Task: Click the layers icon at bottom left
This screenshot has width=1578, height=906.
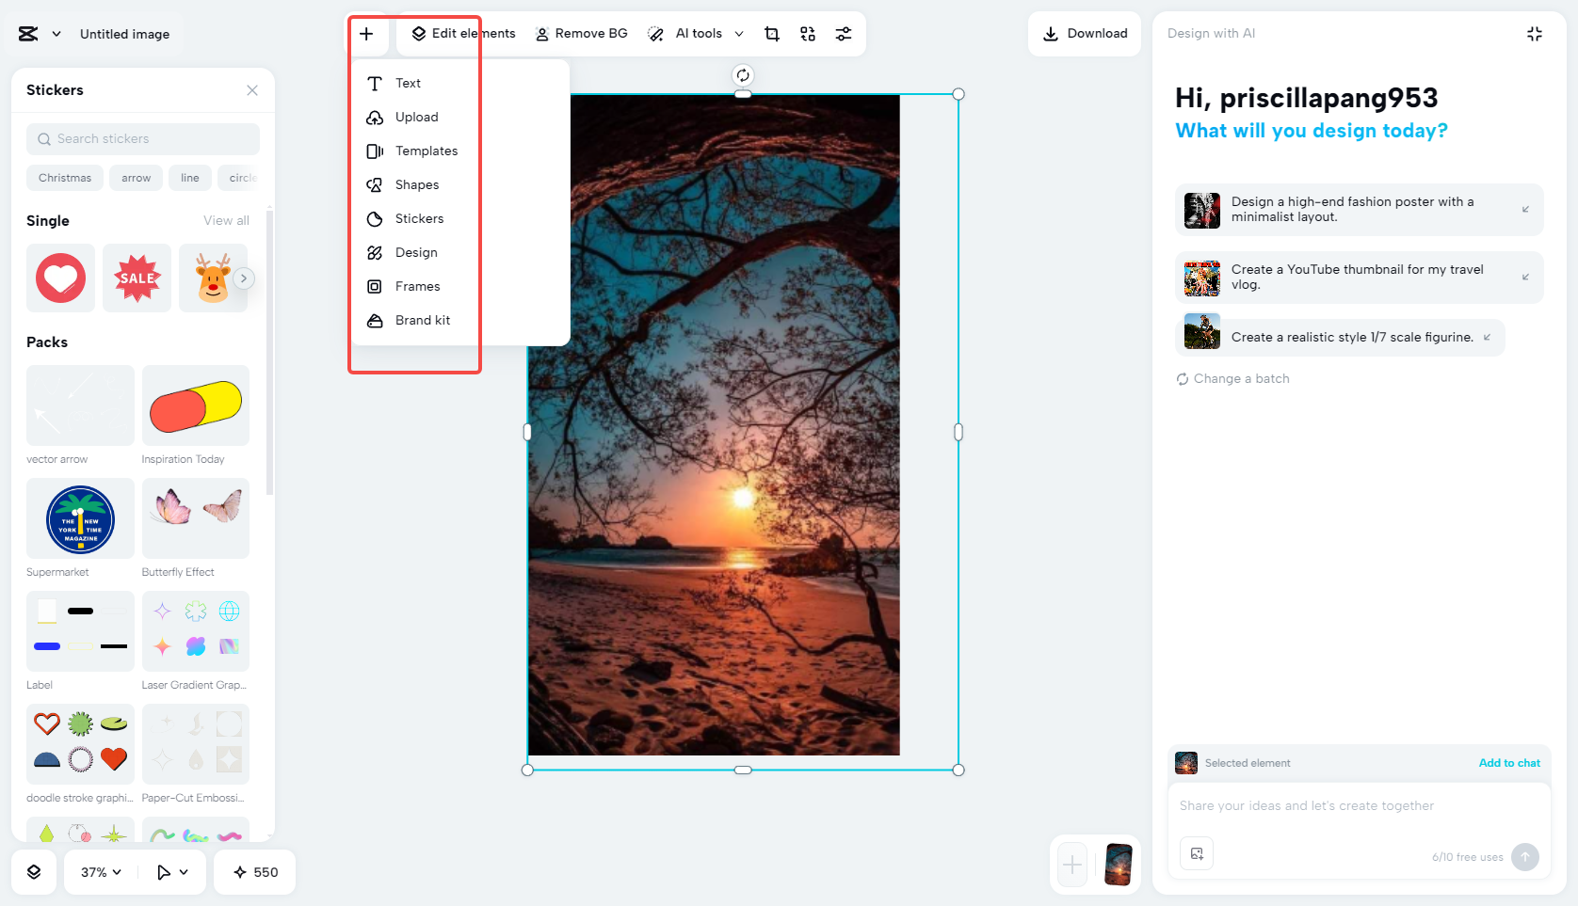Action: coord(34,872)
